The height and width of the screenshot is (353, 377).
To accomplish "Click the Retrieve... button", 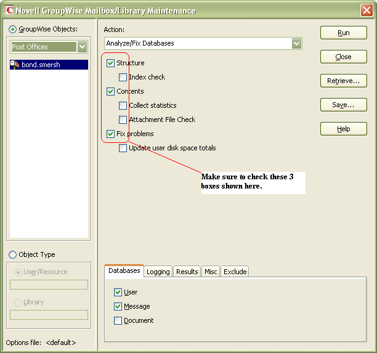I will pos(344,81).
